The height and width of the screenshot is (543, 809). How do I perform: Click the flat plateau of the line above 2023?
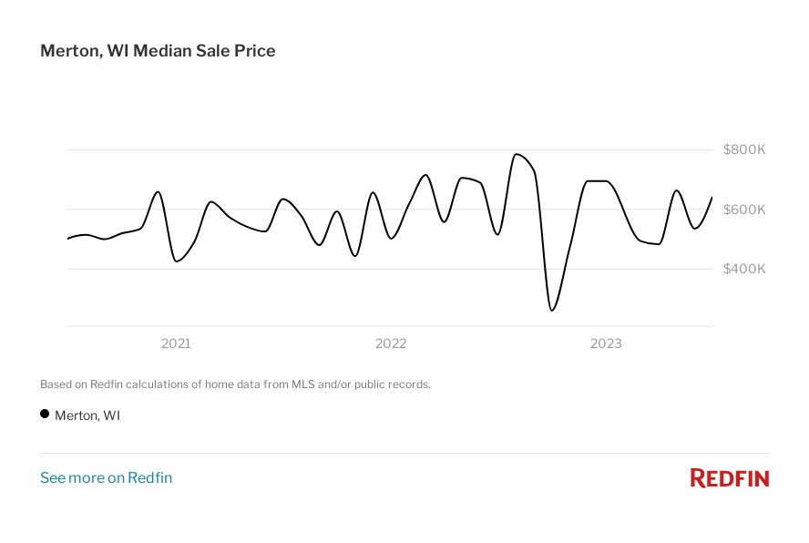pyautogui.click(x=598, y=181)
